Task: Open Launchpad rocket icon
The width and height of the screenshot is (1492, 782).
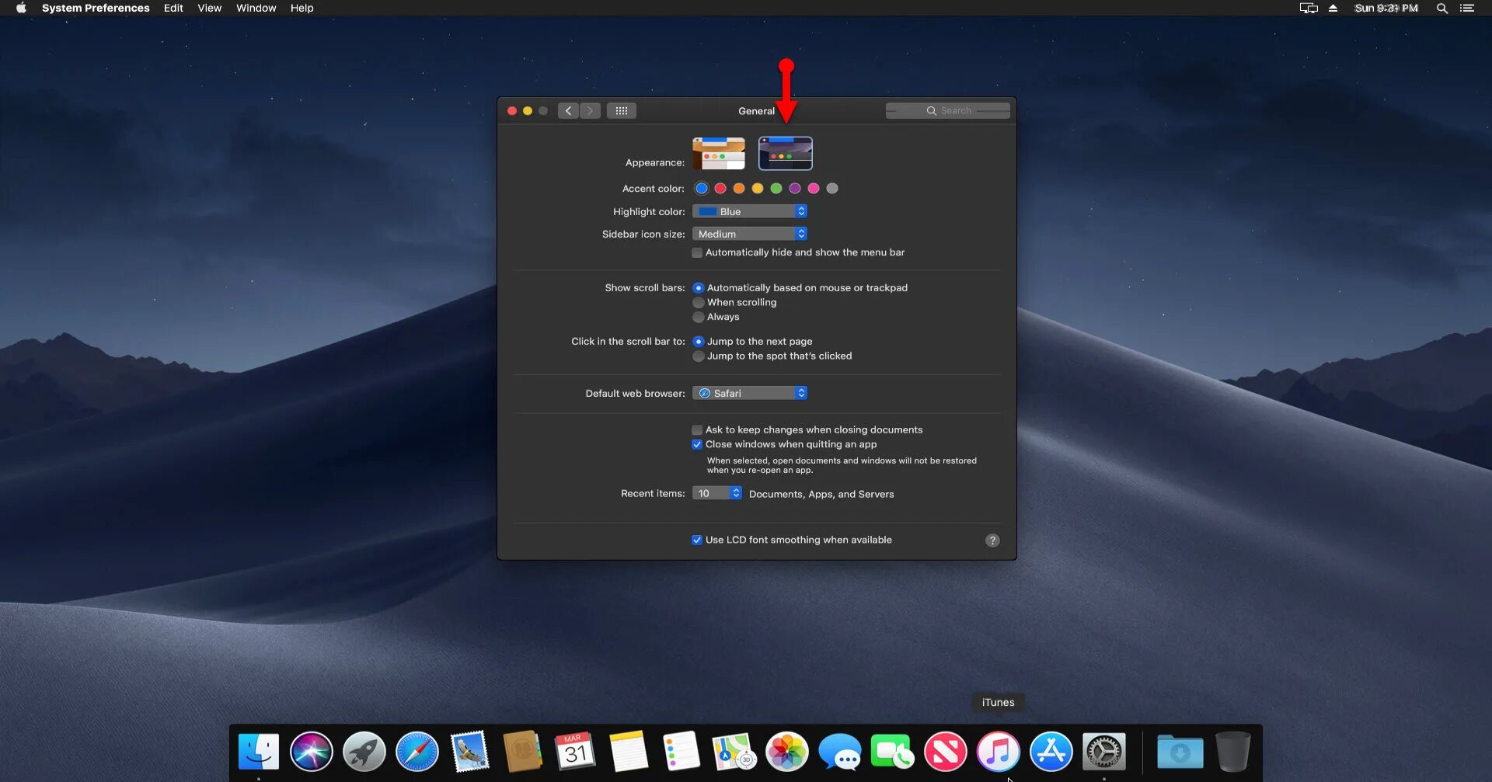Action: pos(364,752)
